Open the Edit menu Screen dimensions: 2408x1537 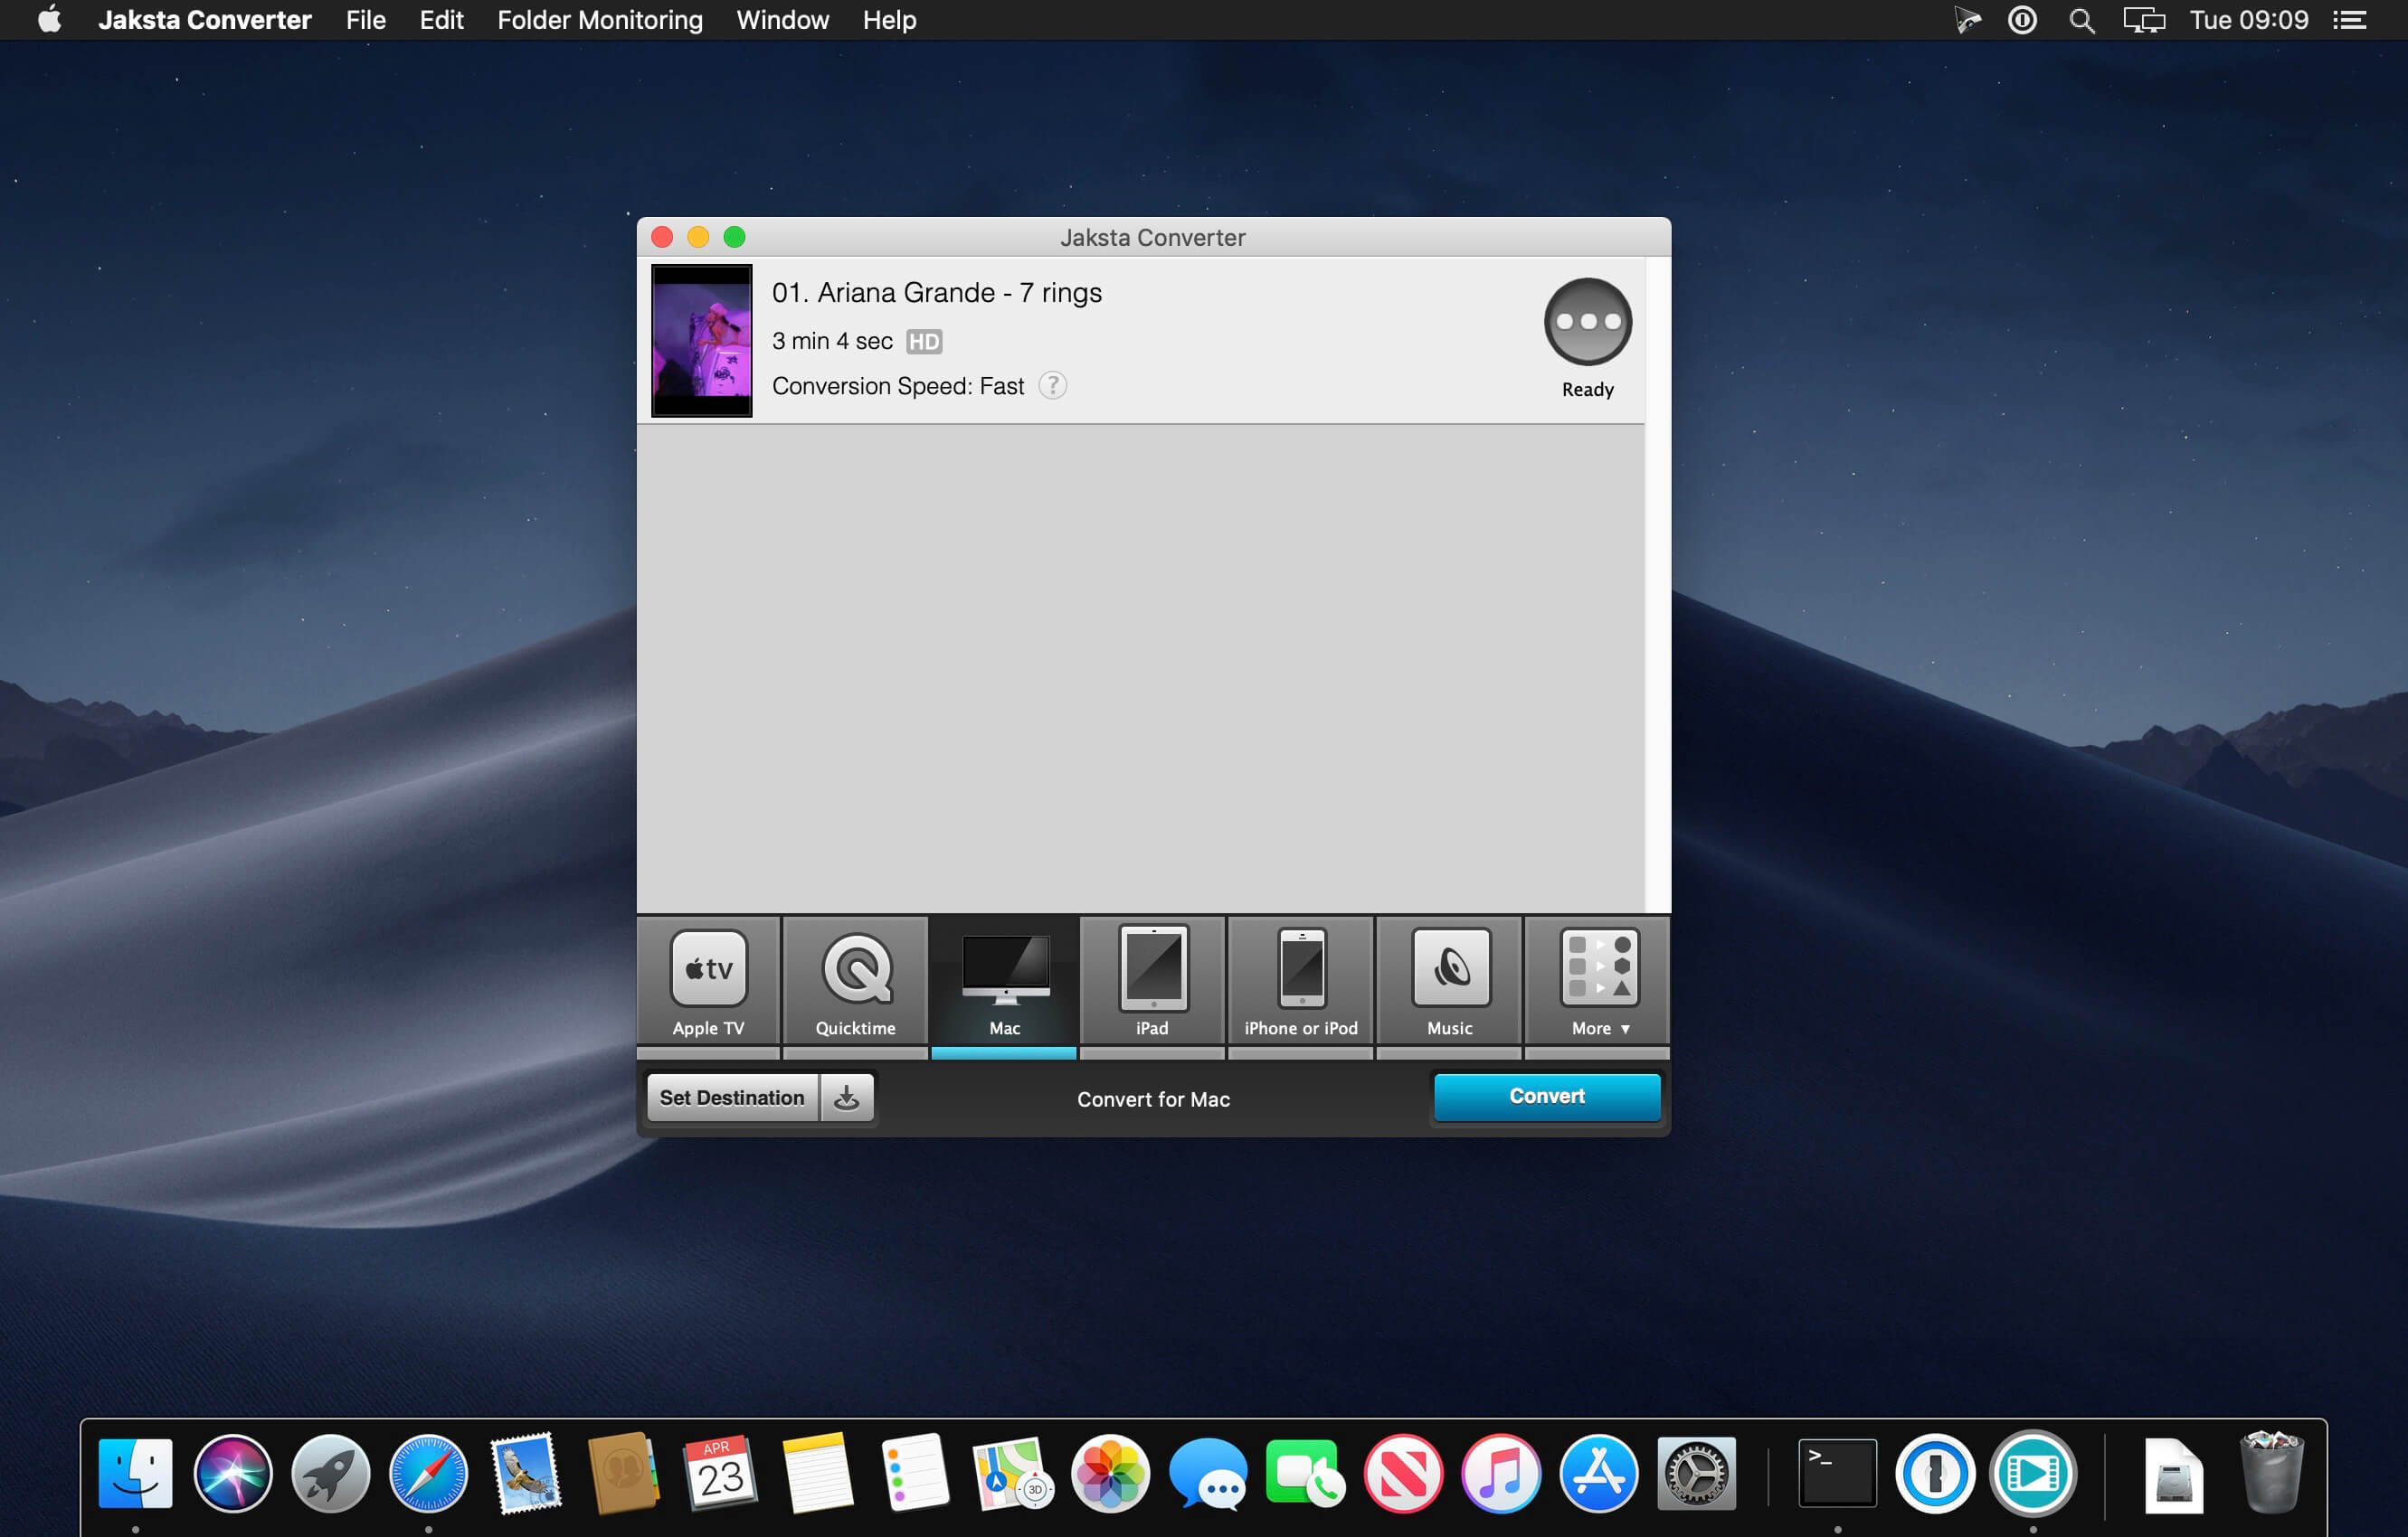441,20
